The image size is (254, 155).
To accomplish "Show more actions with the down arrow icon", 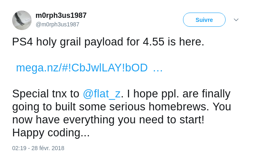I will coord(236,20).
